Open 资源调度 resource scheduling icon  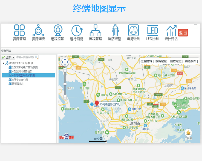point(38,32)
